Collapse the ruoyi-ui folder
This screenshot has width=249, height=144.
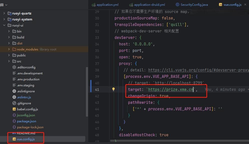click(4, 25)
